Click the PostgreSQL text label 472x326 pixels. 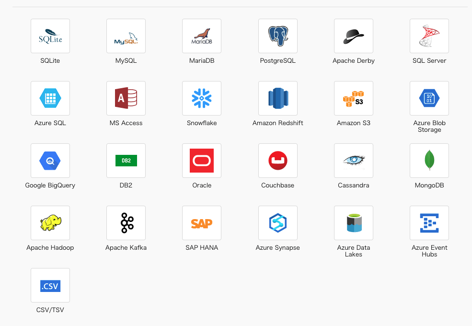coord(278,60)
